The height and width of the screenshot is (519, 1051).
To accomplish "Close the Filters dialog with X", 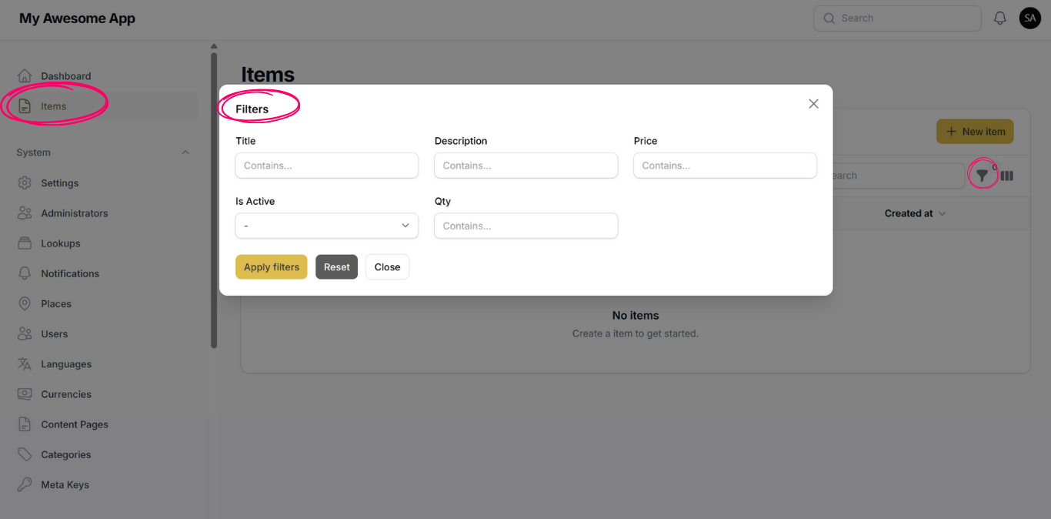I will [813, 104].
